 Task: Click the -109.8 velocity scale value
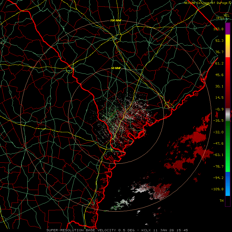click(x=217, y=189)
